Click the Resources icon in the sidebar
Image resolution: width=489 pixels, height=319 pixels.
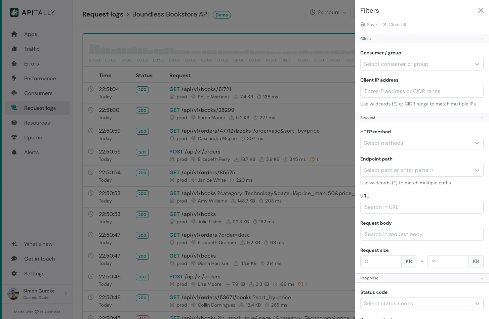[14, 123]
